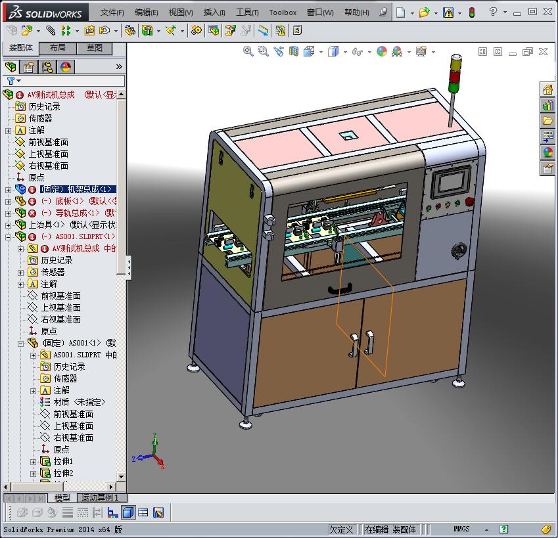Select the Zoom to Fit tool
Image resolution: width=558 pixels, height=538 pixels.
247,51
